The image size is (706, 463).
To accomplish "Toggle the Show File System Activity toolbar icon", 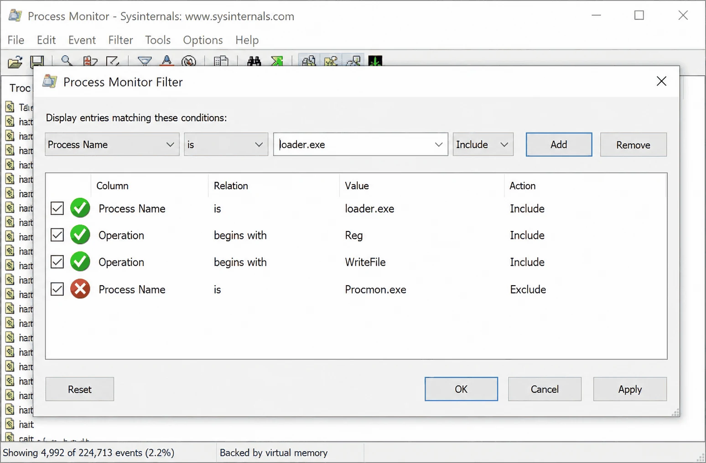I will [x=331, y=61].
